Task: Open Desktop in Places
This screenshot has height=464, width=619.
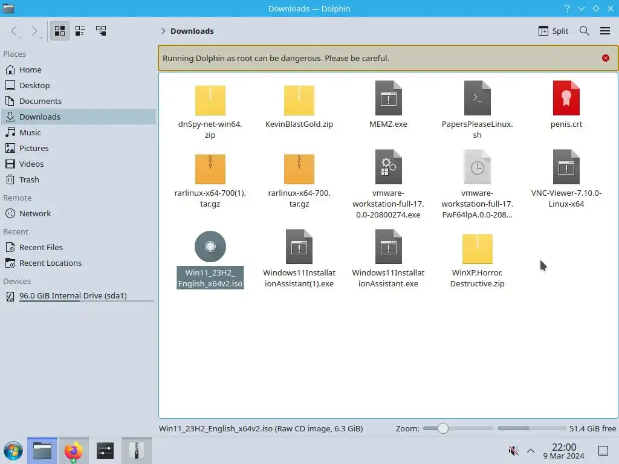Action: click(78, 85)
